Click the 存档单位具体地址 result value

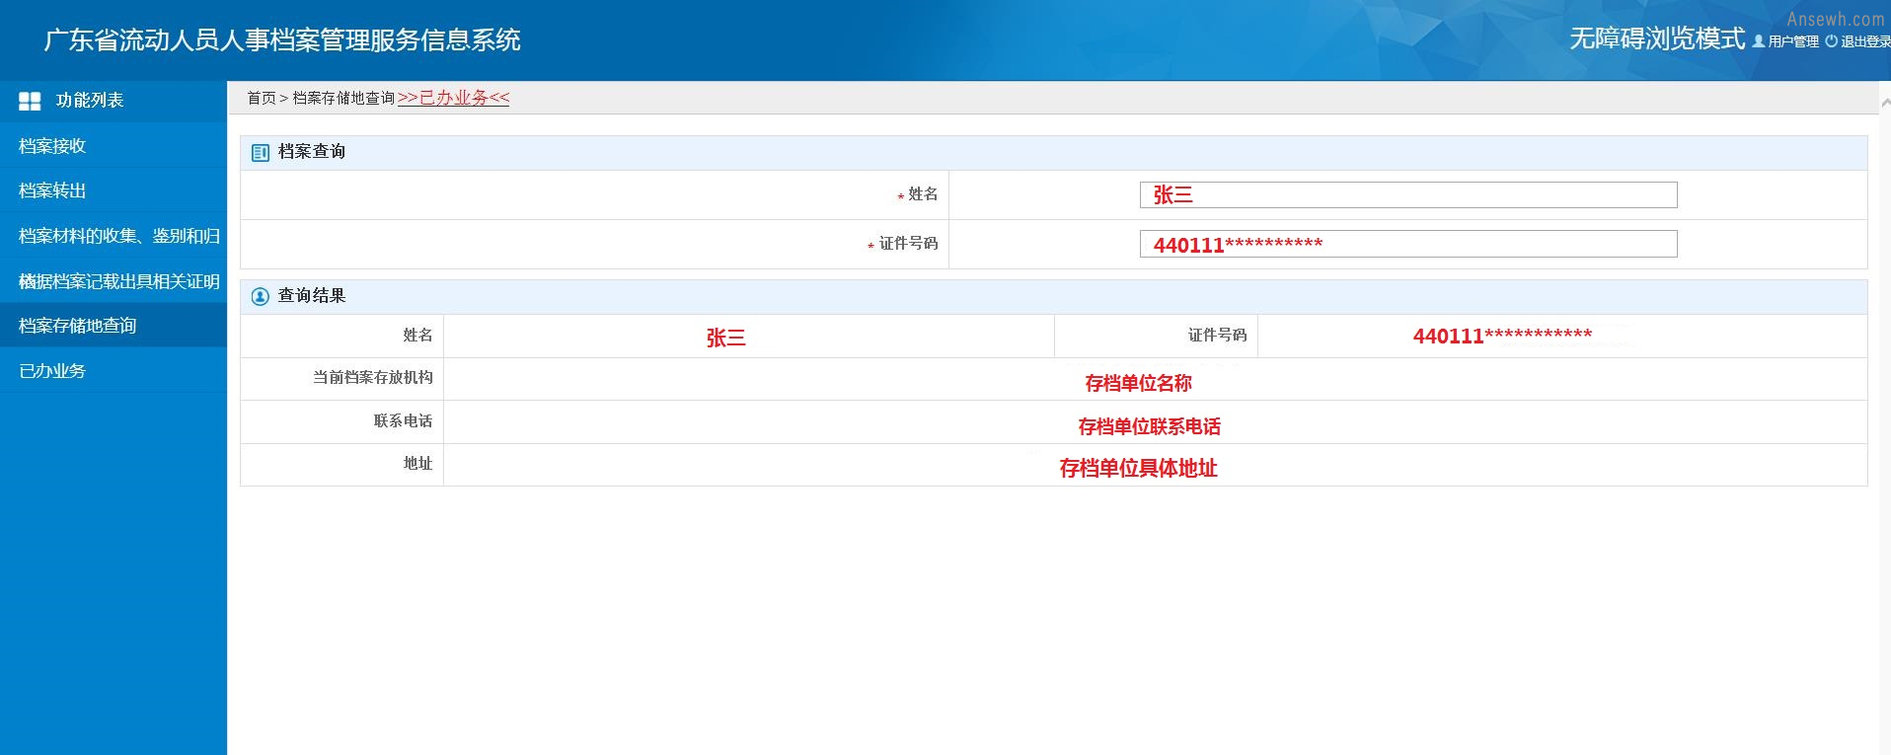click(x=1138, y=469)
